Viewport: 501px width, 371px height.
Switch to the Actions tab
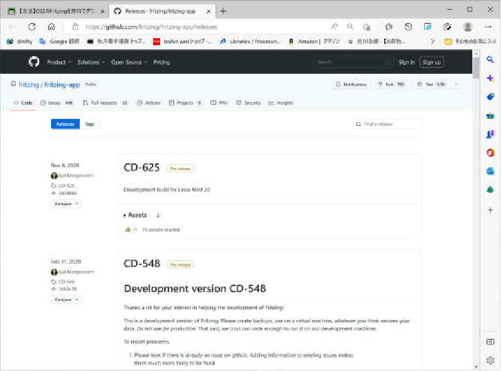coord(148,103)
